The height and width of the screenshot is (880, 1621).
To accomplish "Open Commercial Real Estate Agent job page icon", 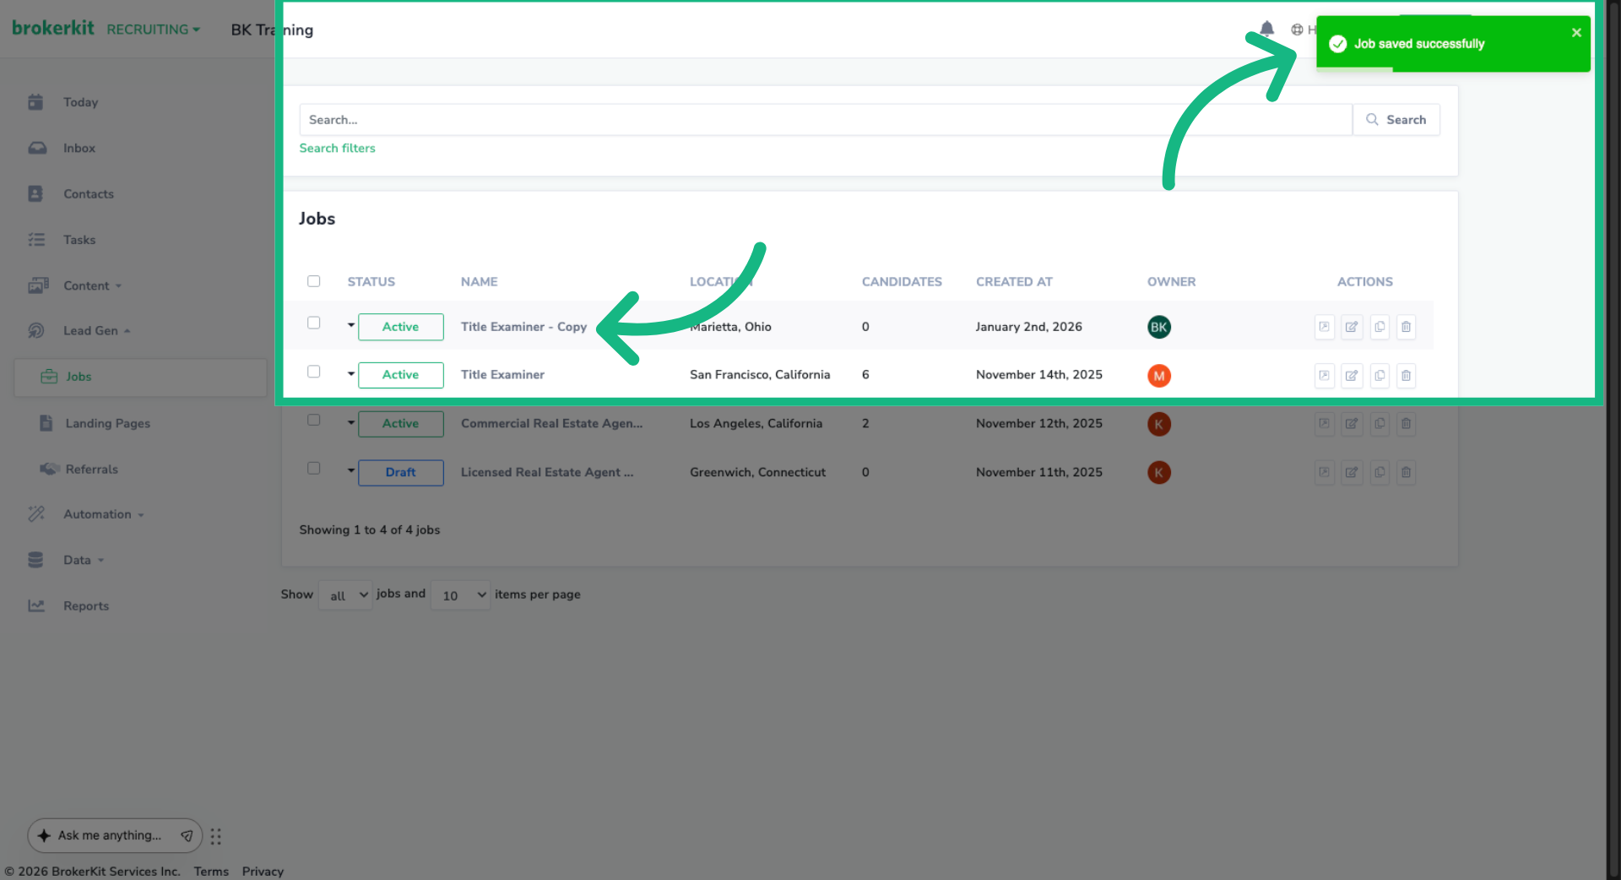I will 1325,424.
